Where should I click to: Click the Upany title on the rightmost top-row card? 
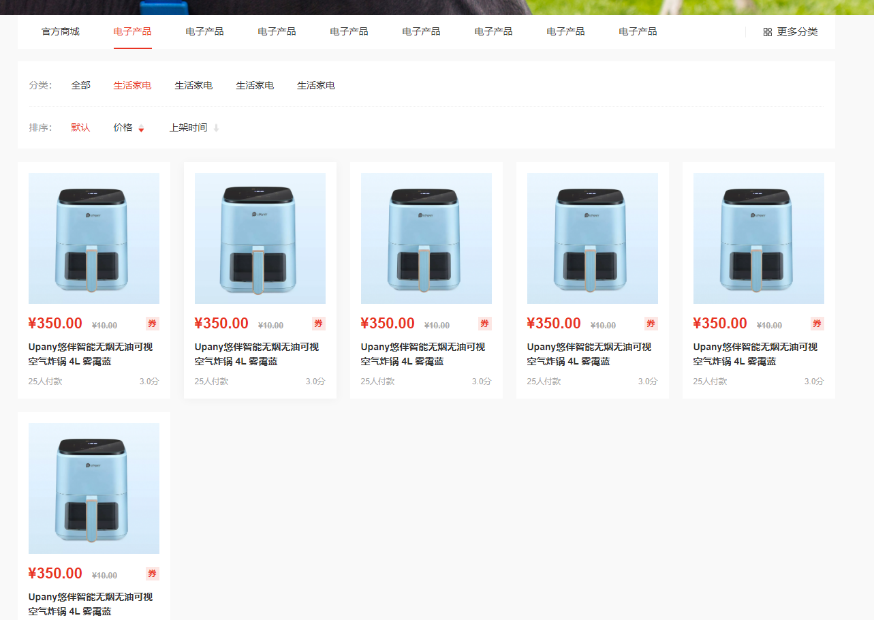coord(755,354)
